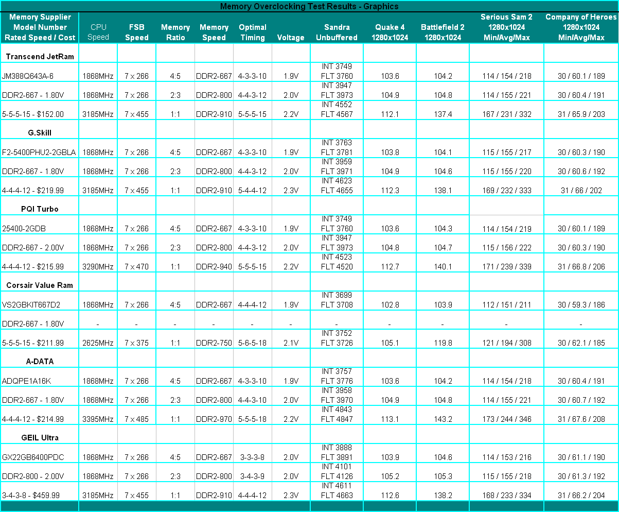Click the "140.1" Battlefield 2 score
This screenshot has width=619, height=512.
pyautogui.click(x=443, y=266)
